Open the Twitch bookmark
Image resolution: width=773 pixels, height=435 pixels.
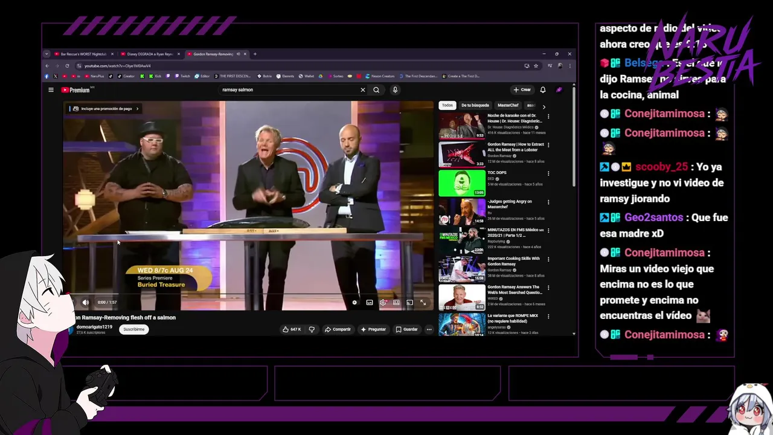[182, 76]
